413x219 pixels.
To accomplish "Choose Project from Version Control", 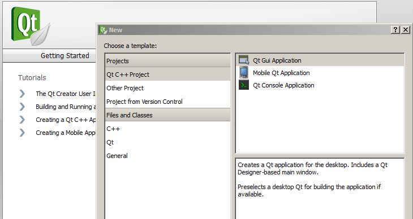I will click(167, 102).
